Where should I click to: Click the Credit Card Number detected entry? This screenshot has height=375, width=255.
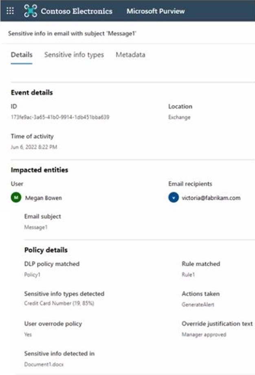click(59, 303)
